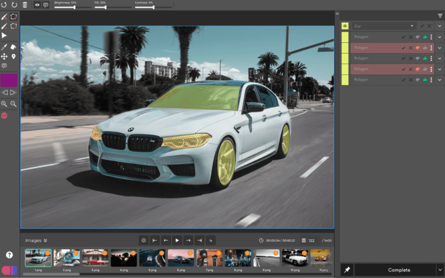Screen dimensions: 445x278
Task: Toggle thumbs down on first Polygon
Action: [418, 37]
